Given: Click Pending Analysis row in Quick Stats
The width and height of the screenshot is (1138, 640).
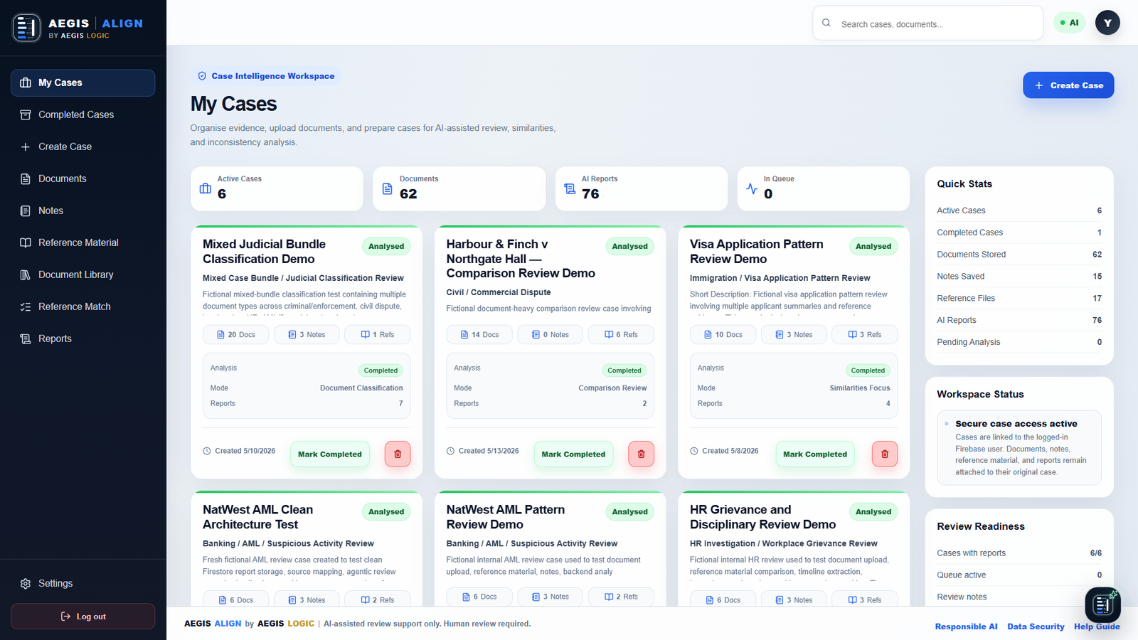Looking at the screenshot, I should 1019,342.
